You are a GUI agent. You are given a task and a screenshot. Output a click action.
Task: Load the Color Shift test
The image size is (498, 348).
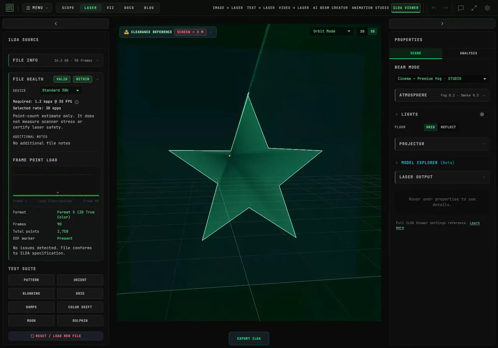[x=80, y=307]
